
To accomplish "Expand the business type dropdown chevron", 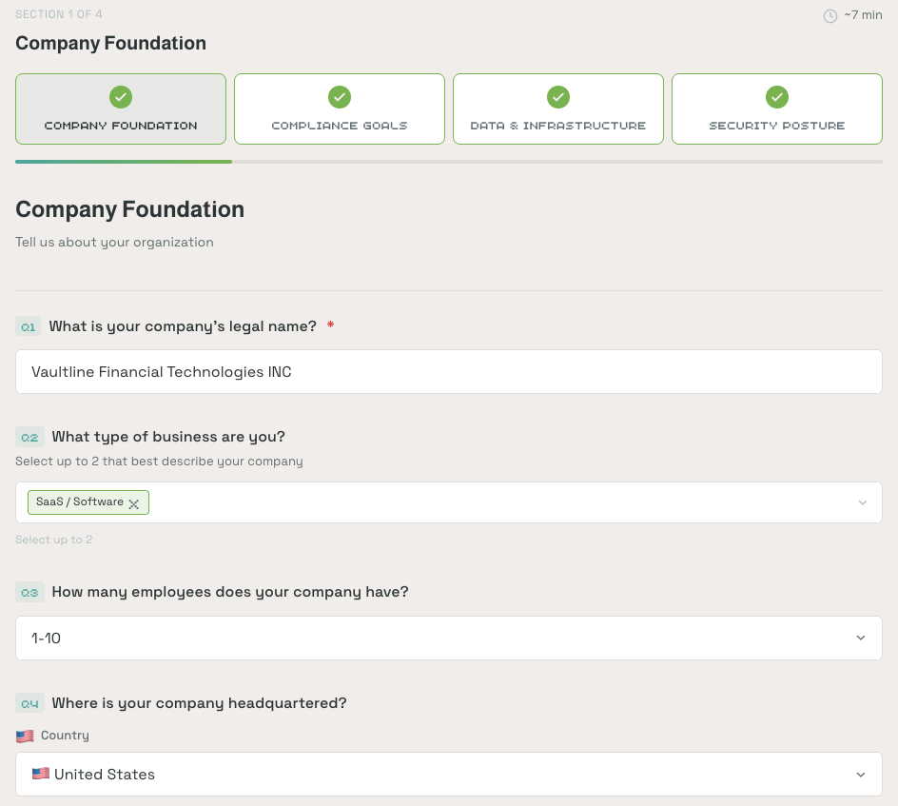I will (x=863, y=502).
